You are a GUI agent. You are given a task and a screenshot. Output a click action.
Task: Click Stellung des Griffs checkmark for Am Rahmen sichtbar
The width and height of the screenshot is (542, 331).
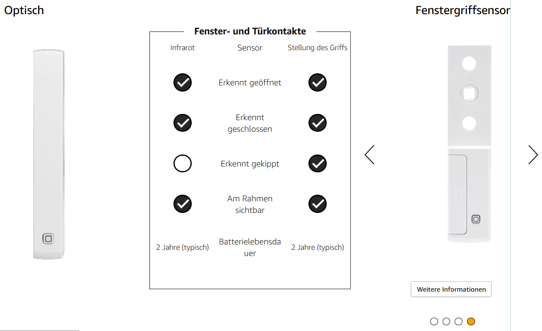(x=318, y=204)
